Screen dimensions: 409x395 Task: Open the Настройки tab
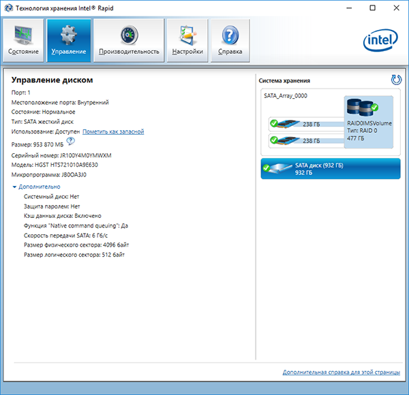(x=187, y=40)
